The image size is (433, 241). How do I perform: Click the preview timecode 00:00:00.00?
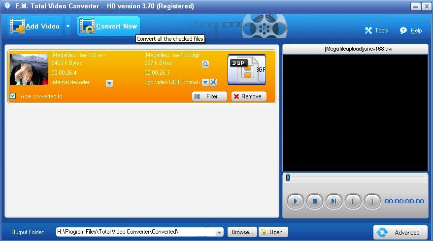[404, 201]
